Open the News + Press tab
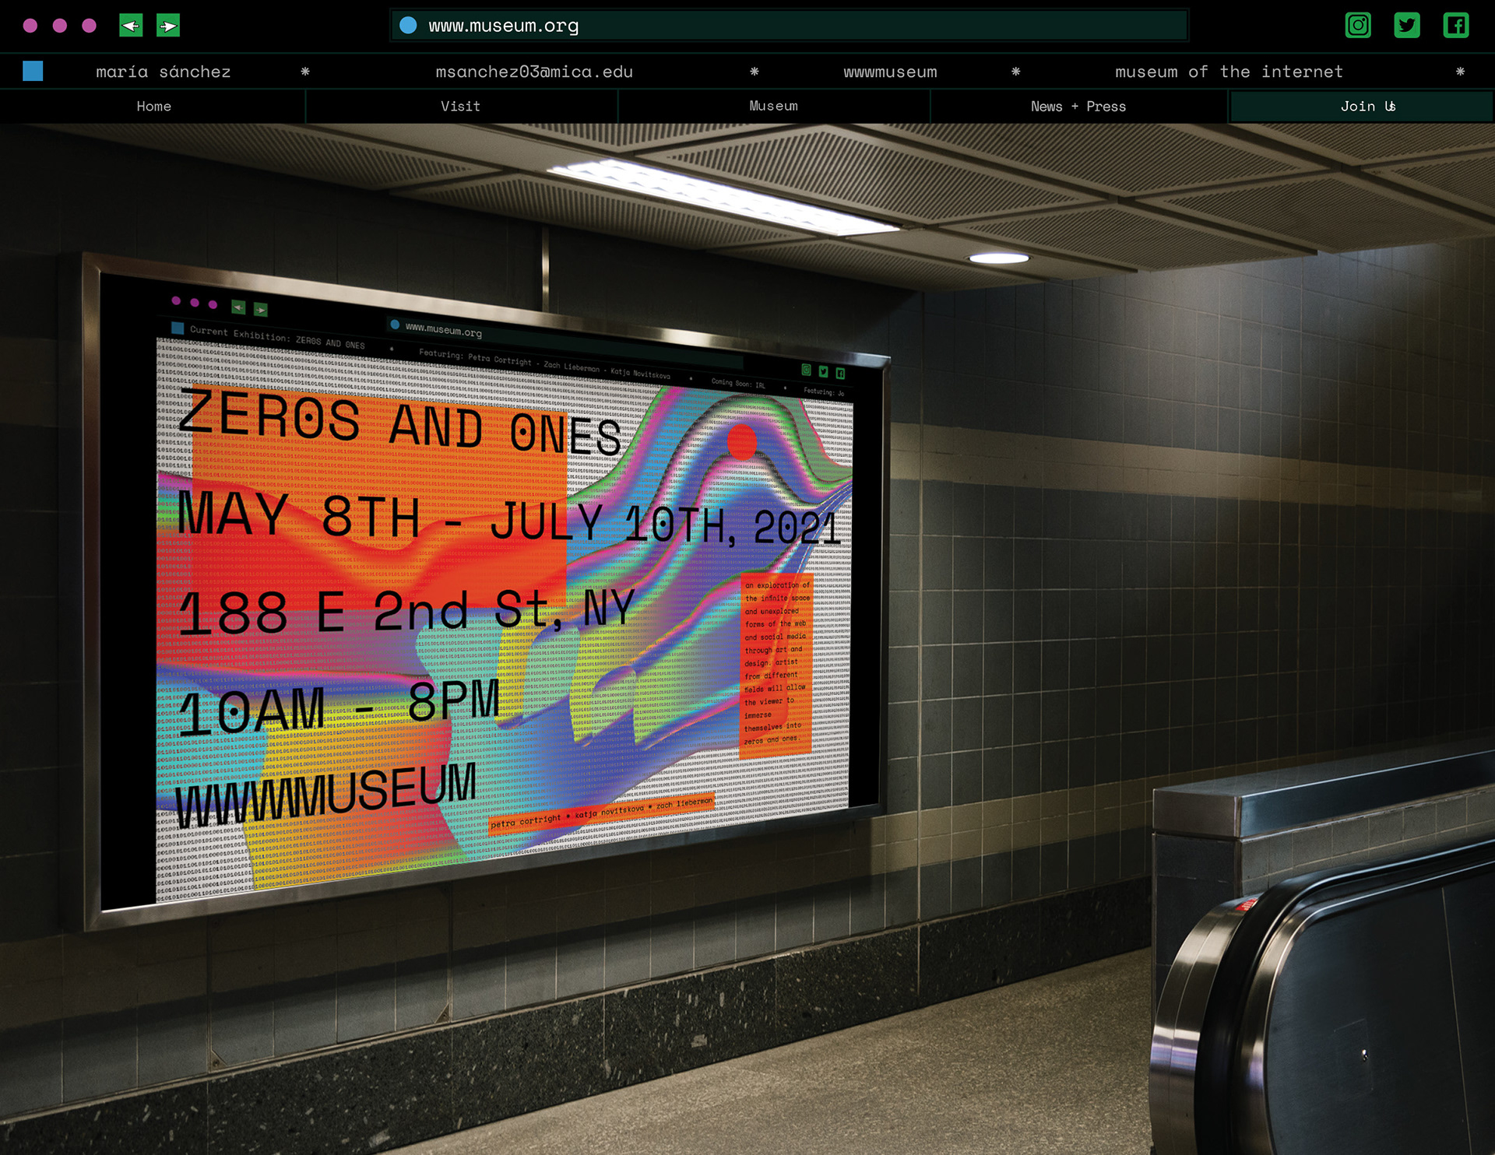Image resolution: width=1495 pixels, height=1155 pixels. click(x=1078, y=107)
